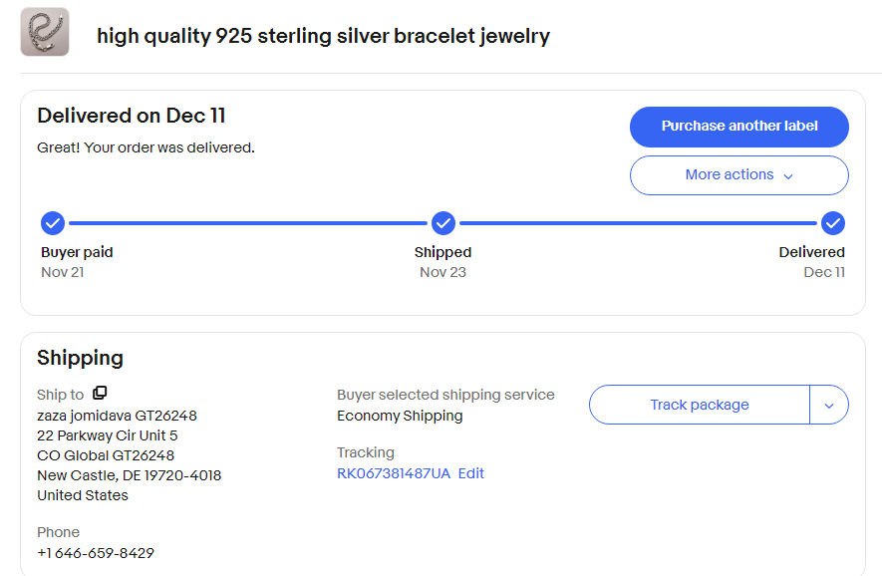Click the Buyer paid checkmark icon
Screen dimensions: 882x576
53,222
